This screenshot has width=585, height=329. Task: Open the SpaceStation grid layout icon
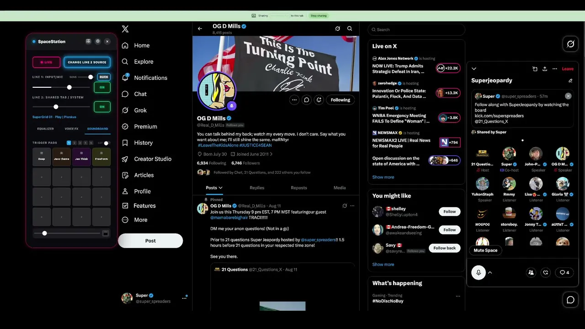point(88,42)
